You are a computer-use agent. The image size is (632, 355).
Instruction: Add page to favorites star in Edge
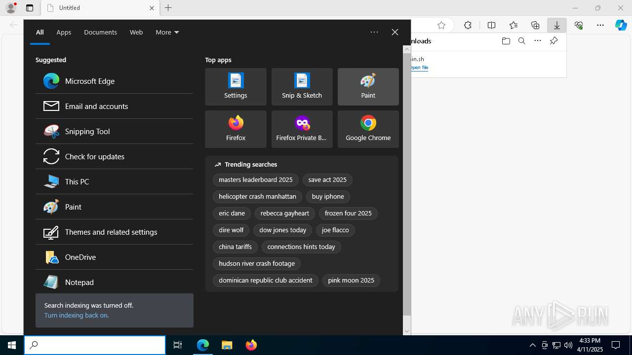[441, 25]
